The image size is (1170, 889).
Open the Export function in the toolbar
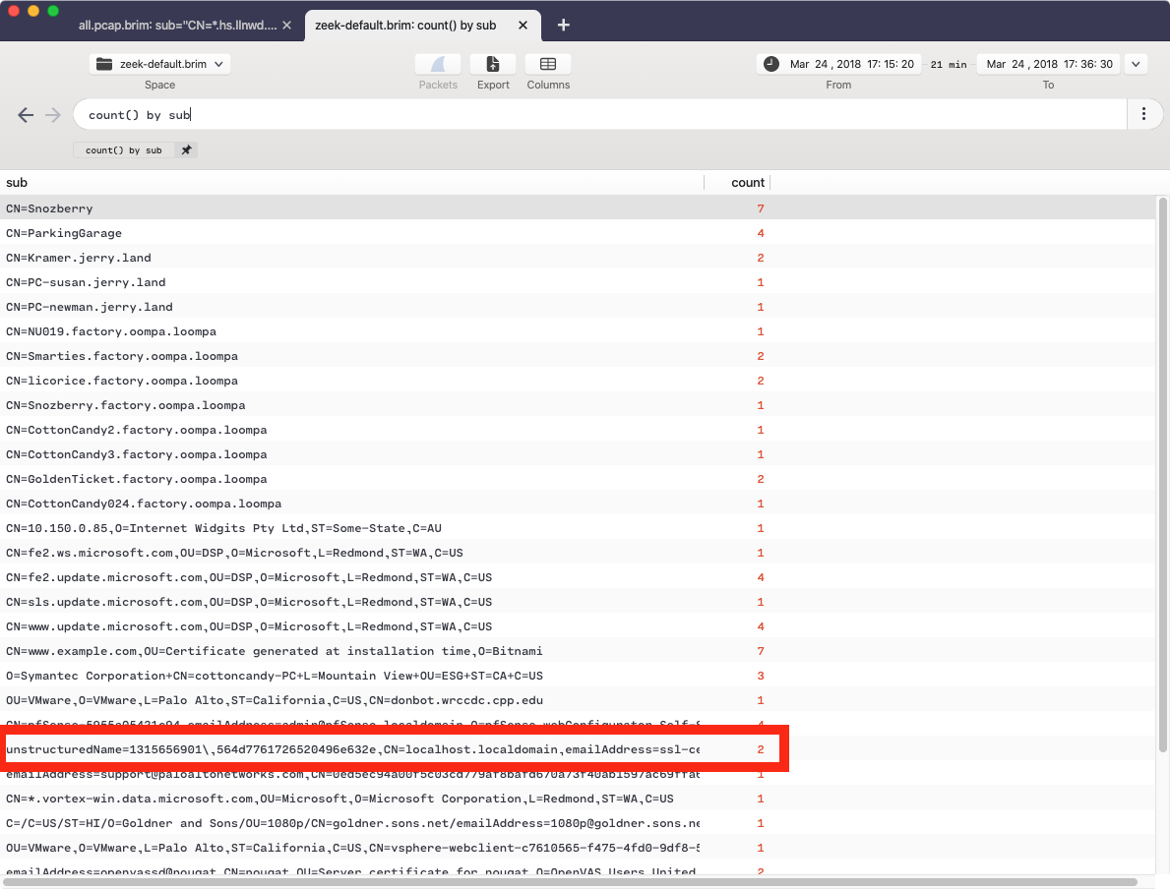[x=492, y=64]
